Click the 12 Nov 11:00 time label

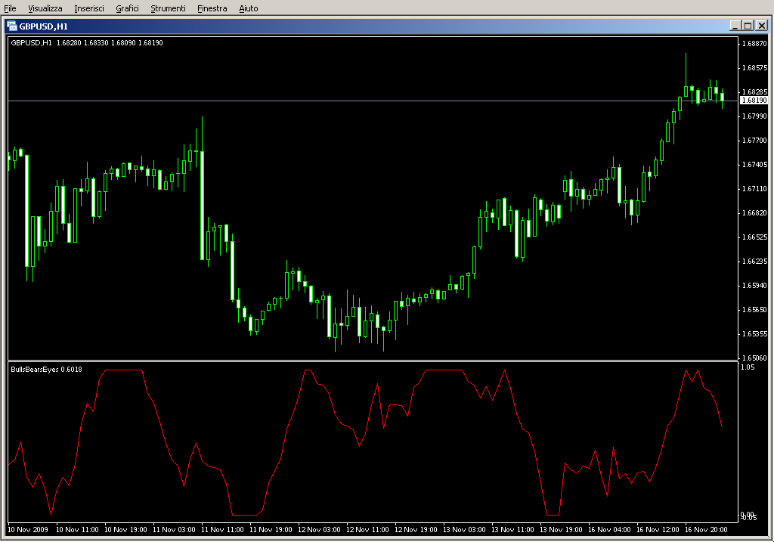[x=368, y=530]
